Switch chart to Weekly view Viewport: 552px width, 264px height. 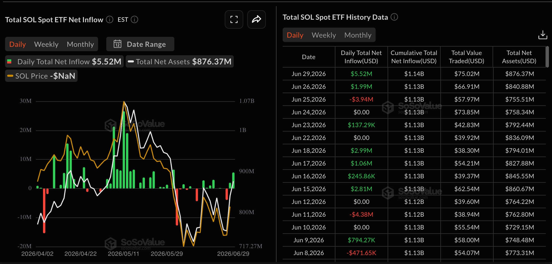46,44
